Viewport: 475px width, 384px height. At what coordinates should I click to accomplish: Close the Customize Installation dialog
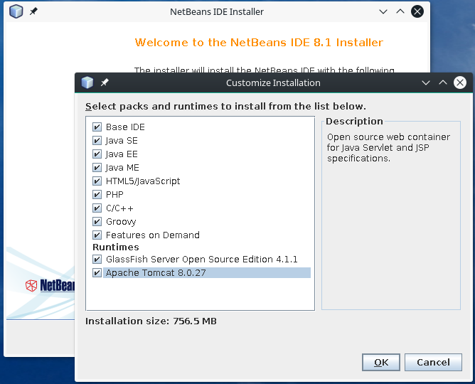(460, 82)
